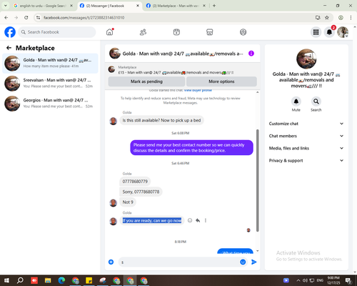This screenshot has height=286, width=357.
Task: Click purple 'Please send me your best contact' message
Action: tap(191, 147)
